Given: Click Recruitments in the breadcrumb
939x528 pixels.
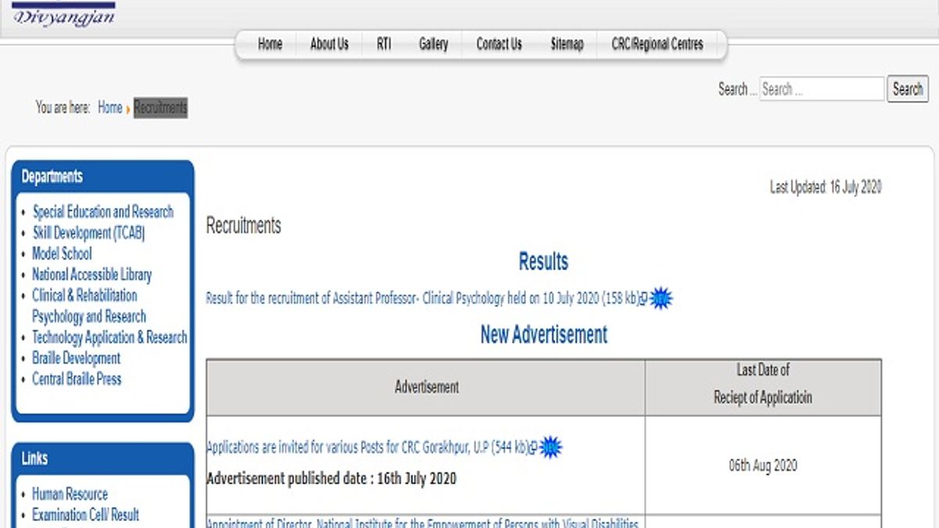Looking at the screenshot, I should pyautogui.click(x=160, y=108).
